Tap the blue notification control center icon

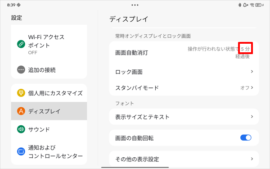click(x=21, y=151)
